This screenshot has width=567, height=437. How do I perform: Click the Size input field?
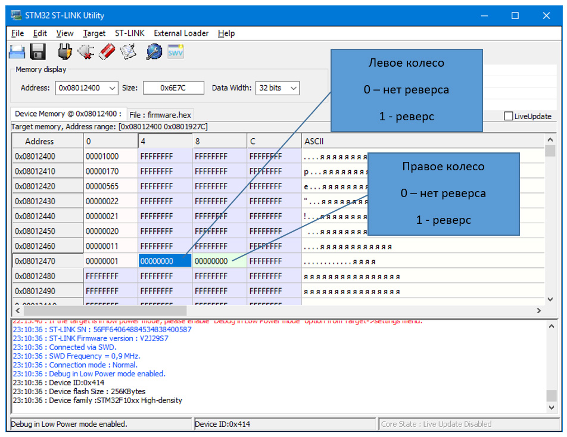tap(173, 88)
